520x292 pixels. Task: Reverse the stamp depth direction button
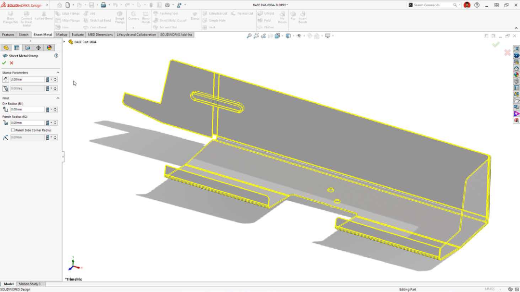(x=5, y=79)
